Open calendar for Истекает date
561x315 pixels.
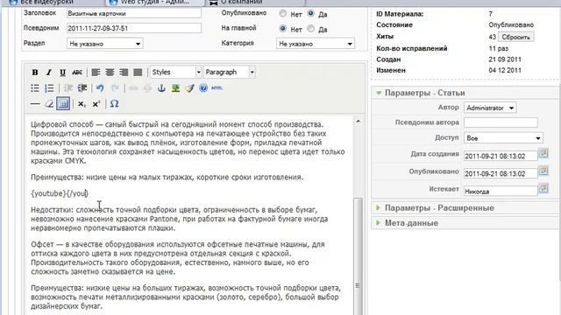[x=543, y=188]
